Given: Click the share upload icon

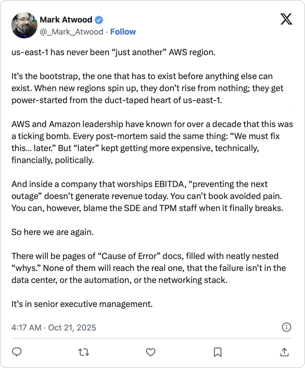Looking at the screenshot, I should coord(284,352).
